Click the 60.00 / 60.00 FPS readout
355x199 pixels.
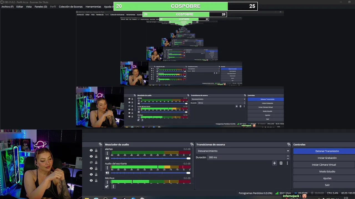[x=348, y=193]
